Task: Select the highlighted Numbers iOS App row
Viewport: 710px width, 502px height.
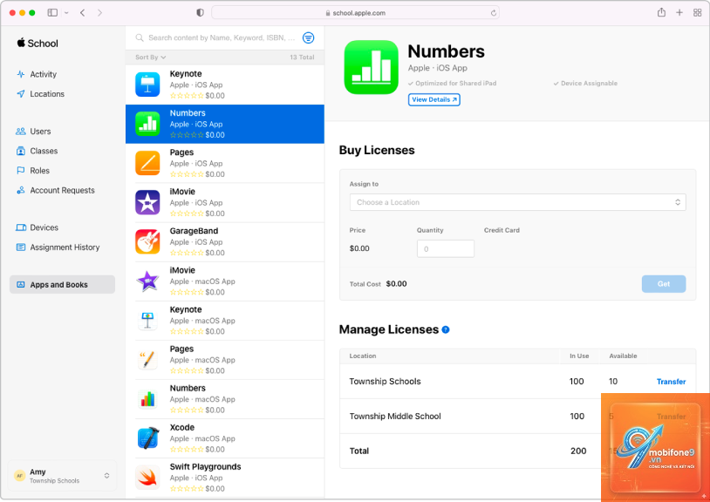Action: click(224, 124)
